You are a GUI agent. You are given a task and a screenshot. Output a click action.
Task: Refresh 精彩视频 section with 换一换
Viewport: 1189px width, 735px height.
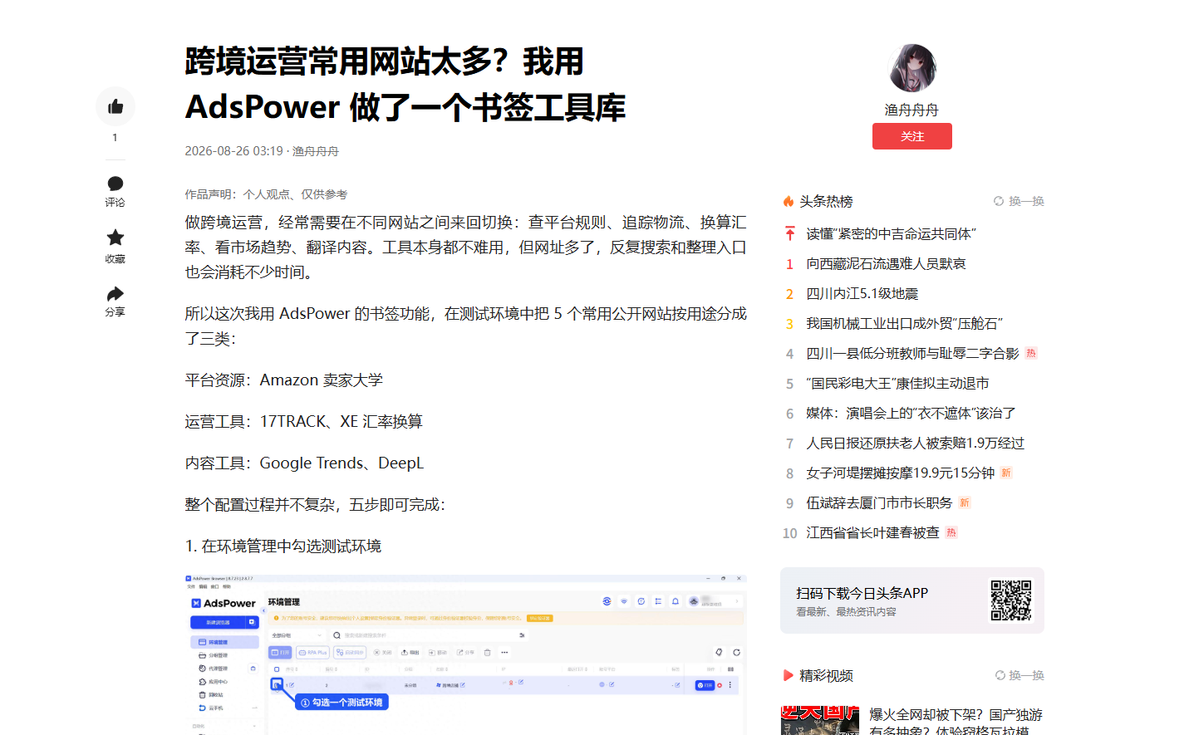1019,675
